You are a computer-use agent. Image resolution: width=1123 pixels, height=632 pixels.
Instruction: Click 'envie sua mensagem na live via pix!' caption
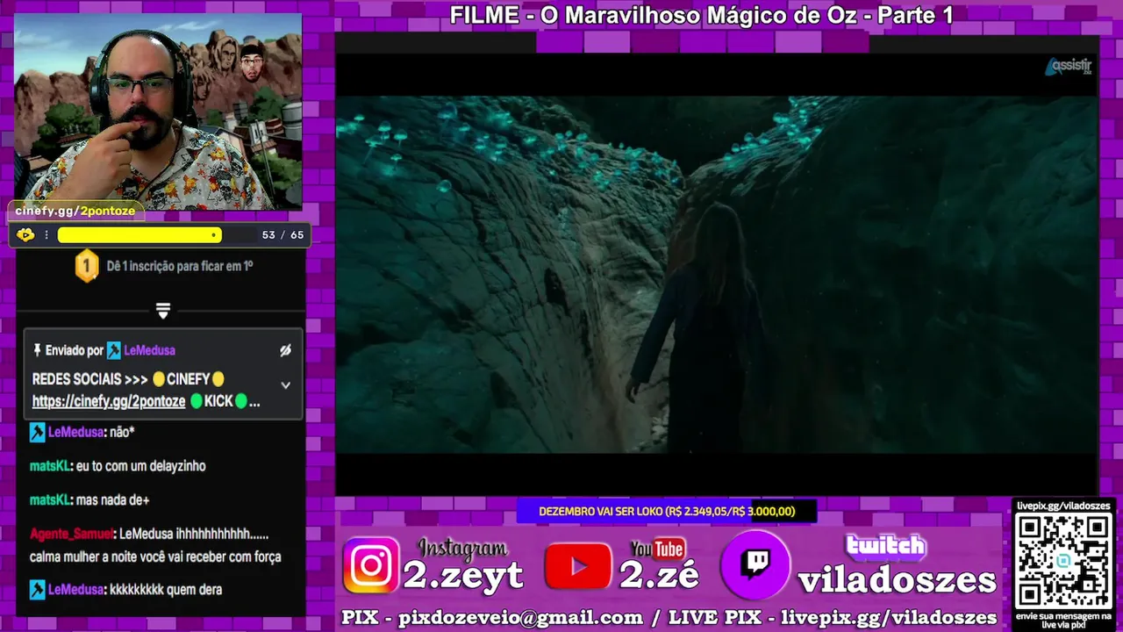(x=1062, y=620)
